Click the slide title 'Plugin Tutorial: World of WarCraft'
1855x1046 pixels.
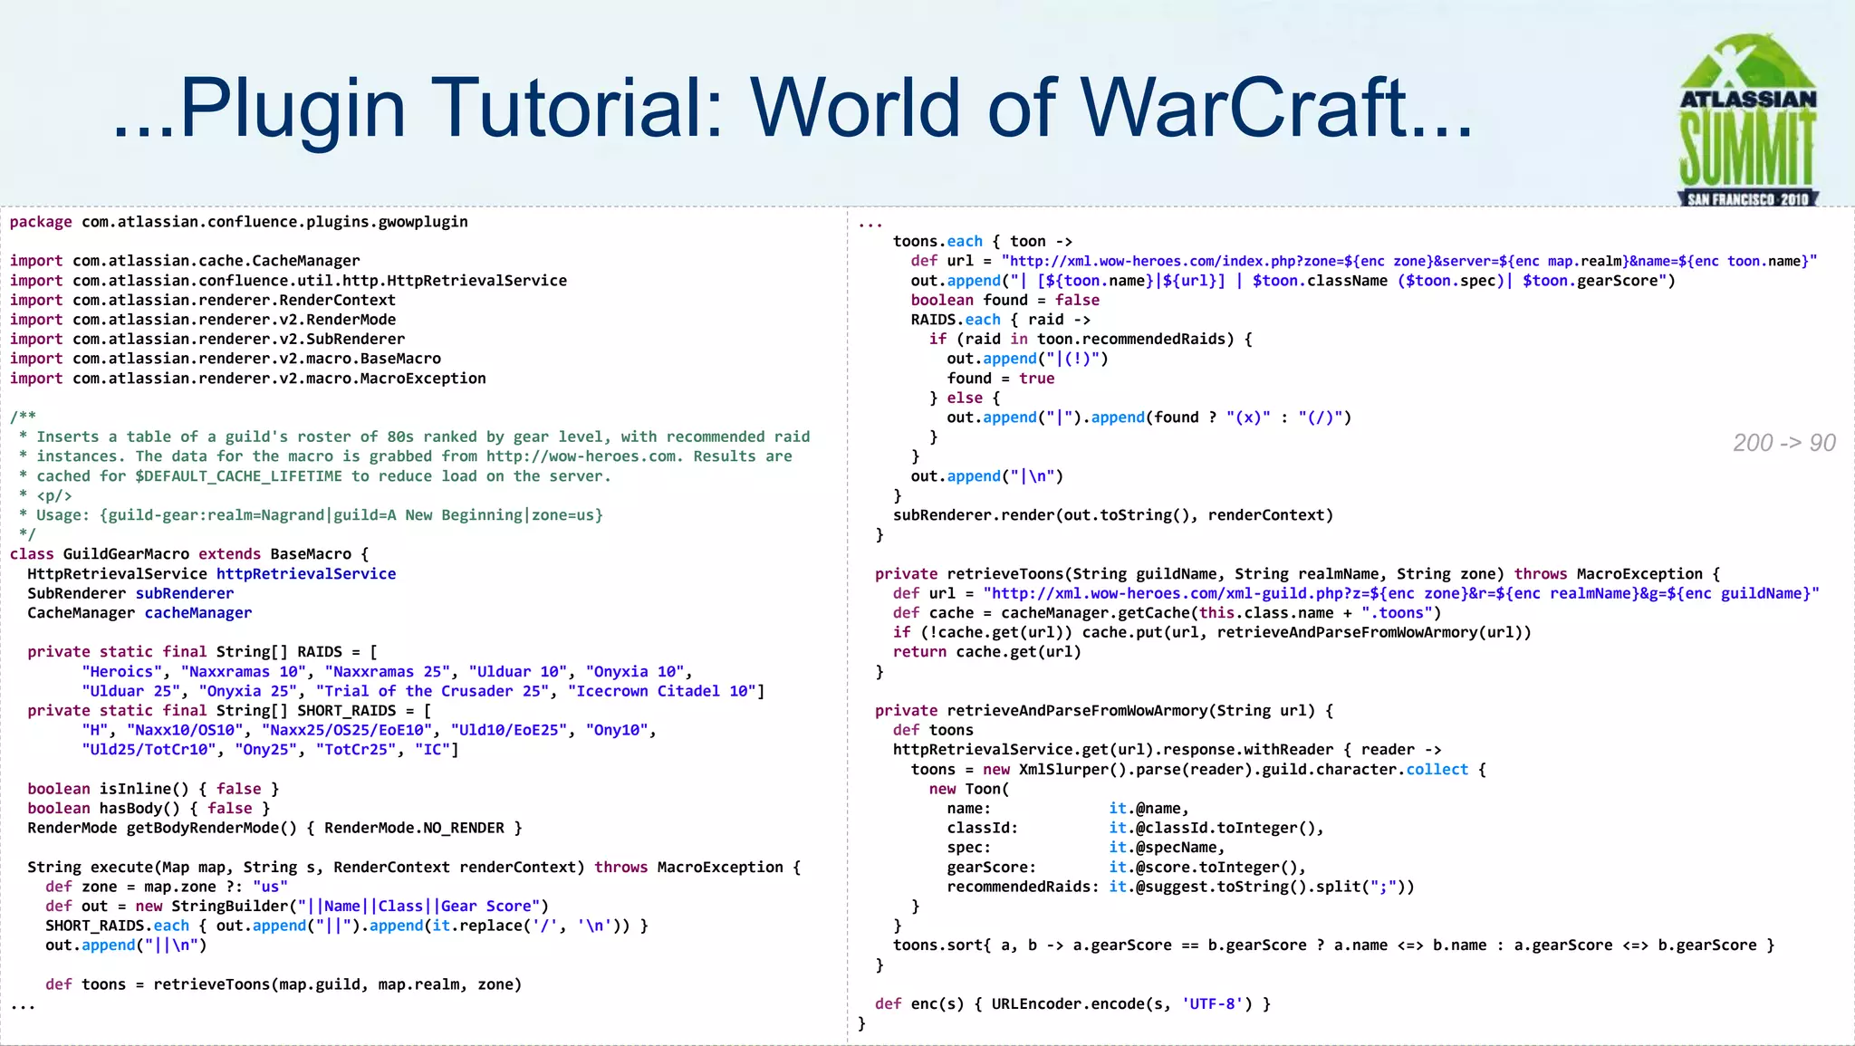point(793,108)
